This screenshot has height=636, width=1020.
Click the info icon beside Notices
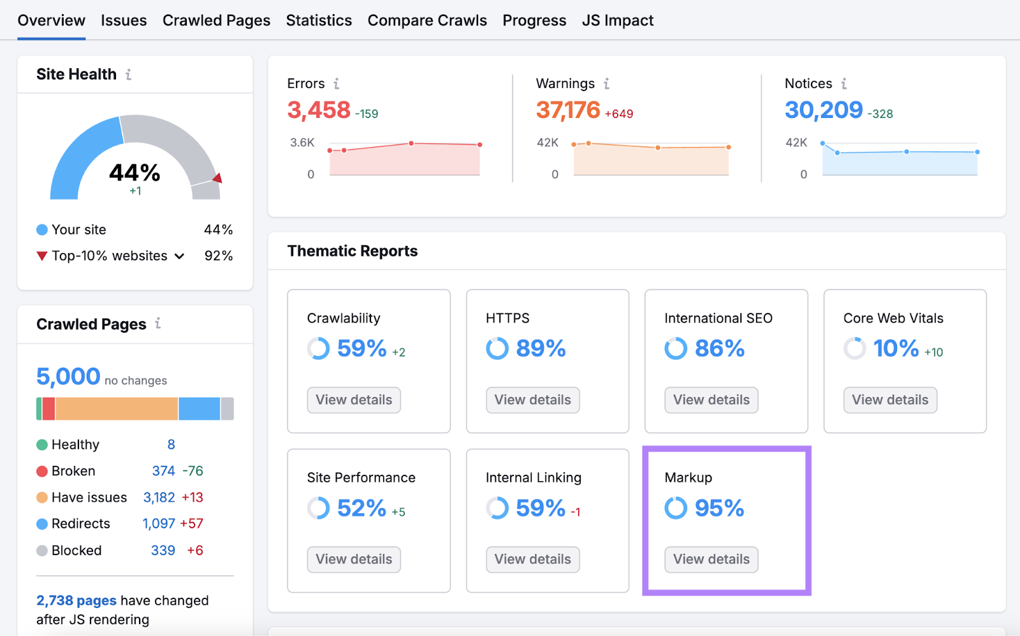(843, 83)
